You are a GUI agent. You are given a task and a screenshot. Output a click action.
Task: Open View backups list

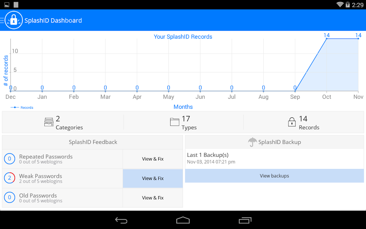click(x=274, y=176)
